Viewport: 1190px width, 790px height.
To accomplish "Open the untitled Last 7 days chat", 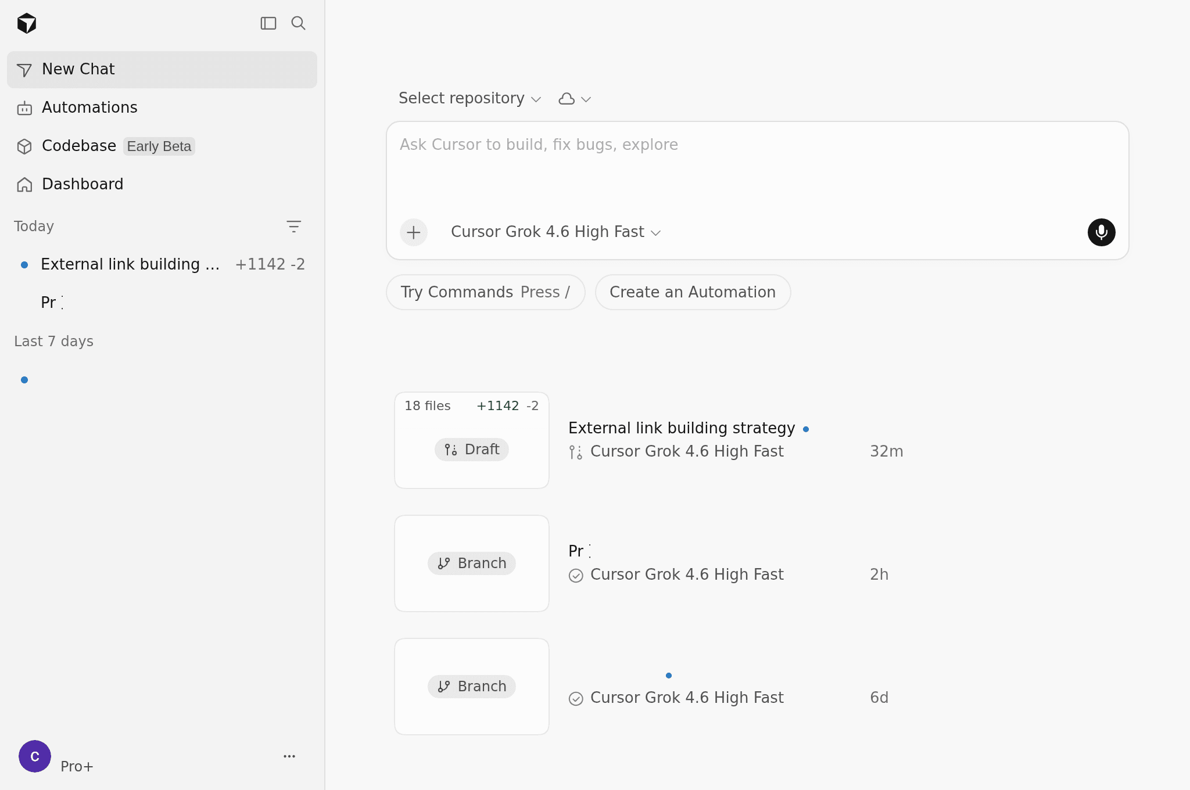I will (x=162, y=379).
